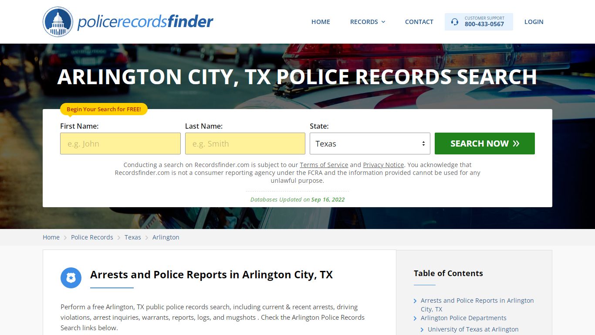Click the SEARCH NOW button
595x335 pixels.
[x=485, y=144]
